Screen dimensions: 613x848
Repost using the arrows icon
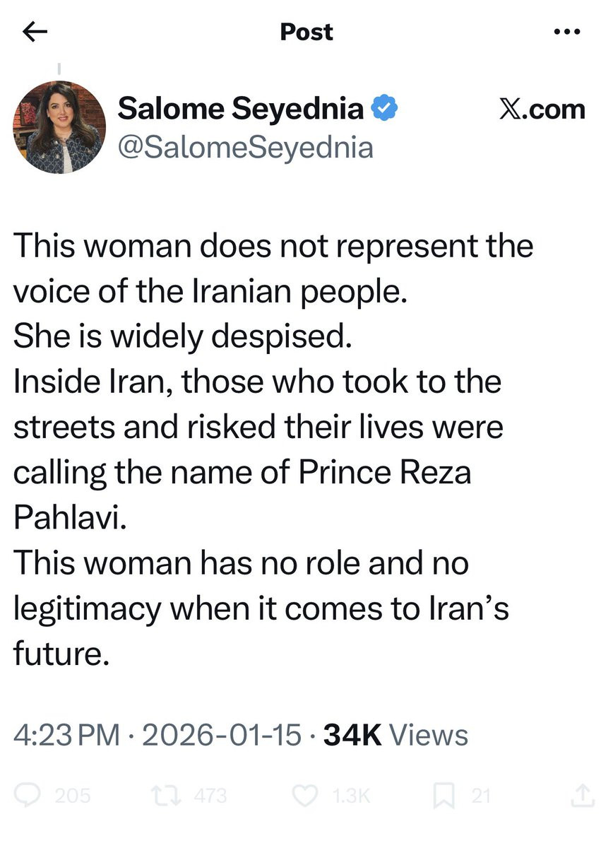(x=172, y=796)
